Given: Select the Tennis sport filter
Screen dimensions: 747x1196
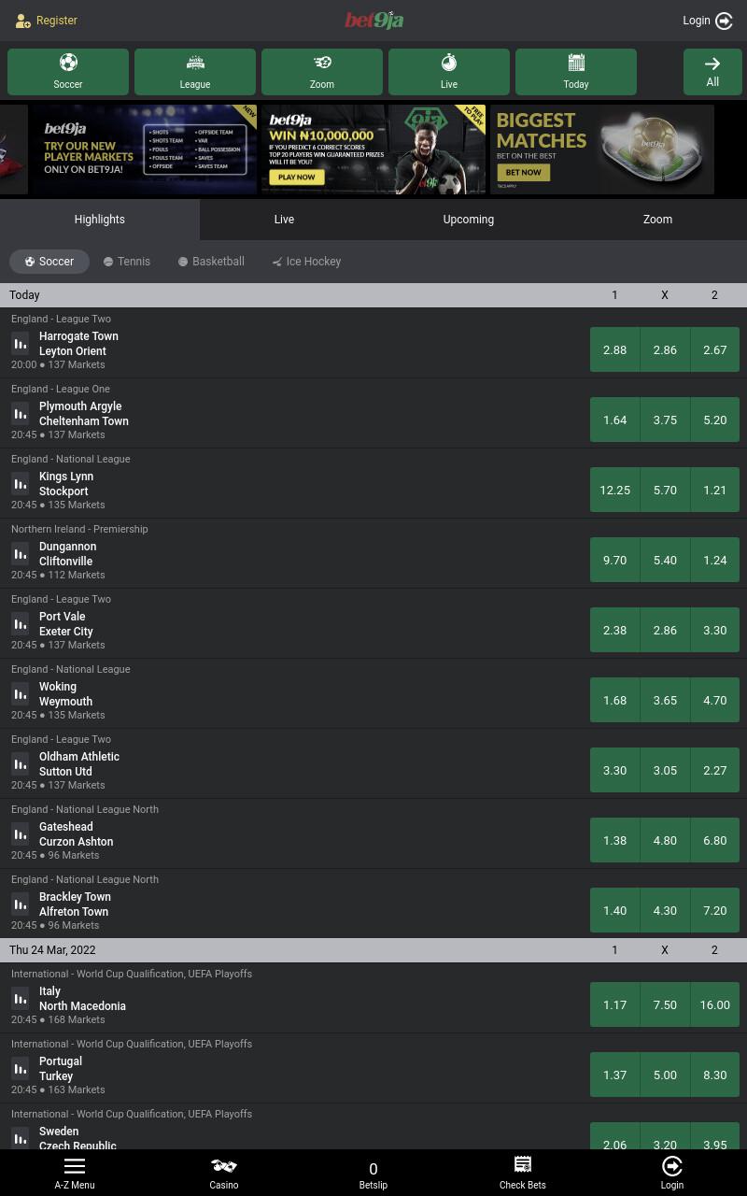Looking at the screenshot, I should (127, 262).
